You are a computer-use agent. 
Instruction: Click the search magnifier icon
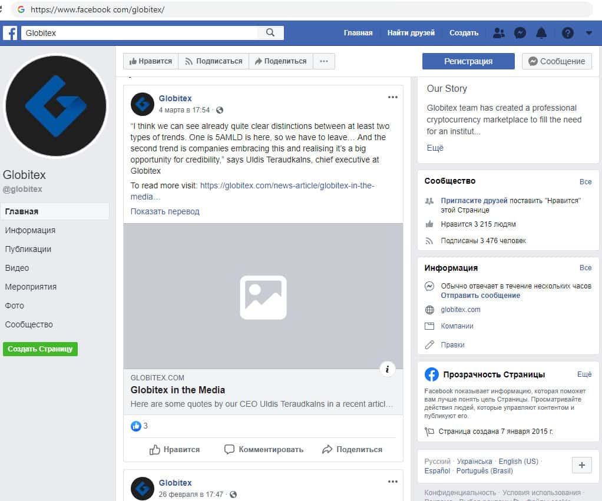click(270, 32)
